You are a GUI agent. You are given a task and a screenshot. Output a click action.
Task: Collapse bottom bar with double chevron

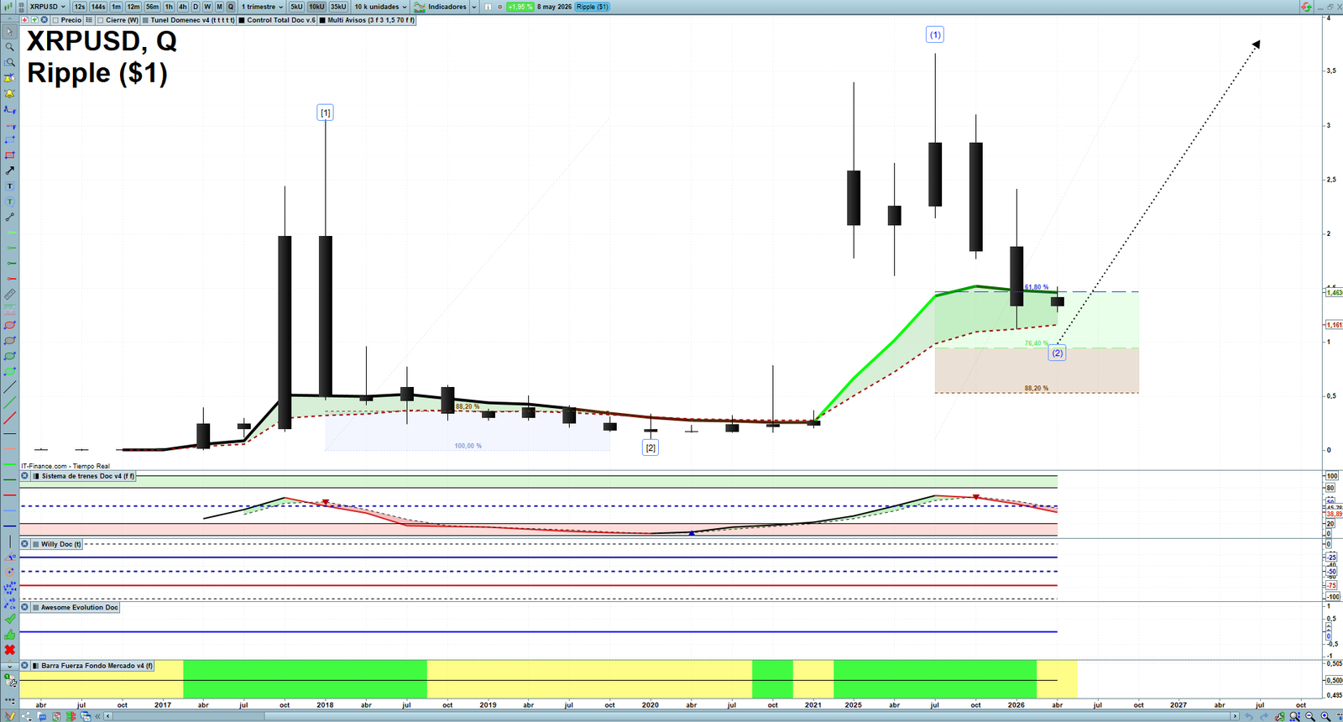[x=98, y=716]
